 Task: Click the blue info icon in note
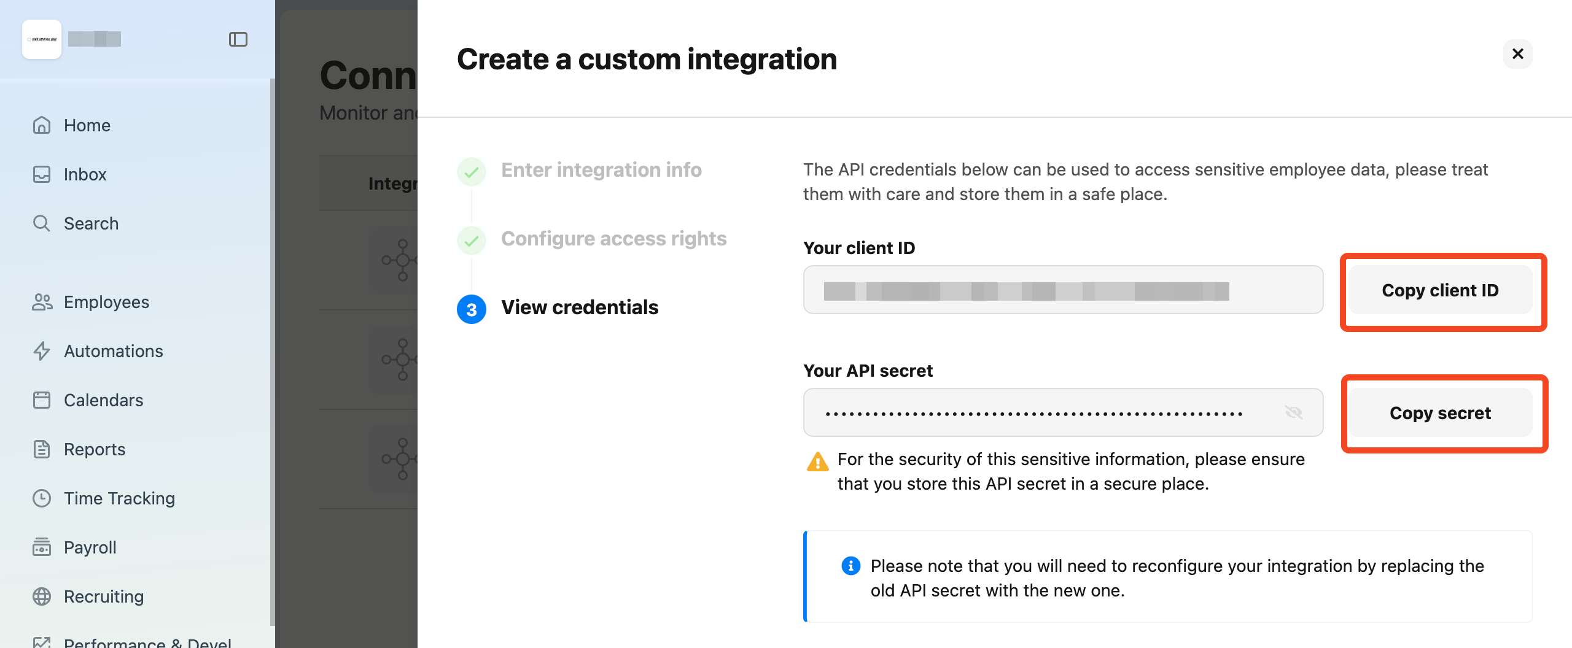(x=850, y=566)
